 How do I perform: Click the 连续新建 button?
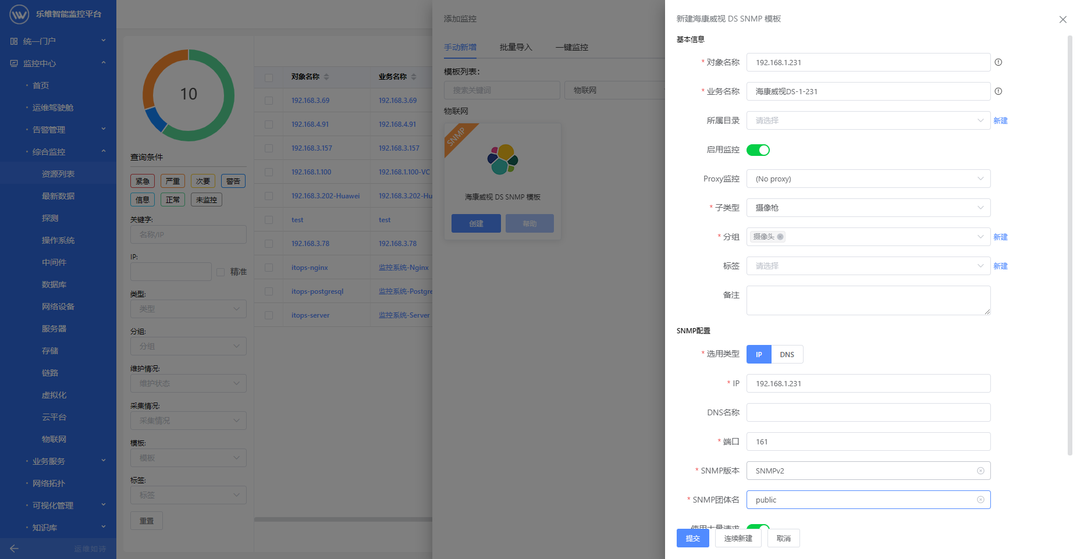(738, 538)
